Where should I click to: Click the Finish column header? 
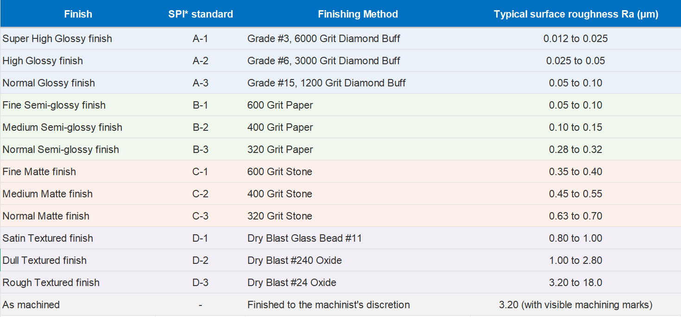click(78, 14)
